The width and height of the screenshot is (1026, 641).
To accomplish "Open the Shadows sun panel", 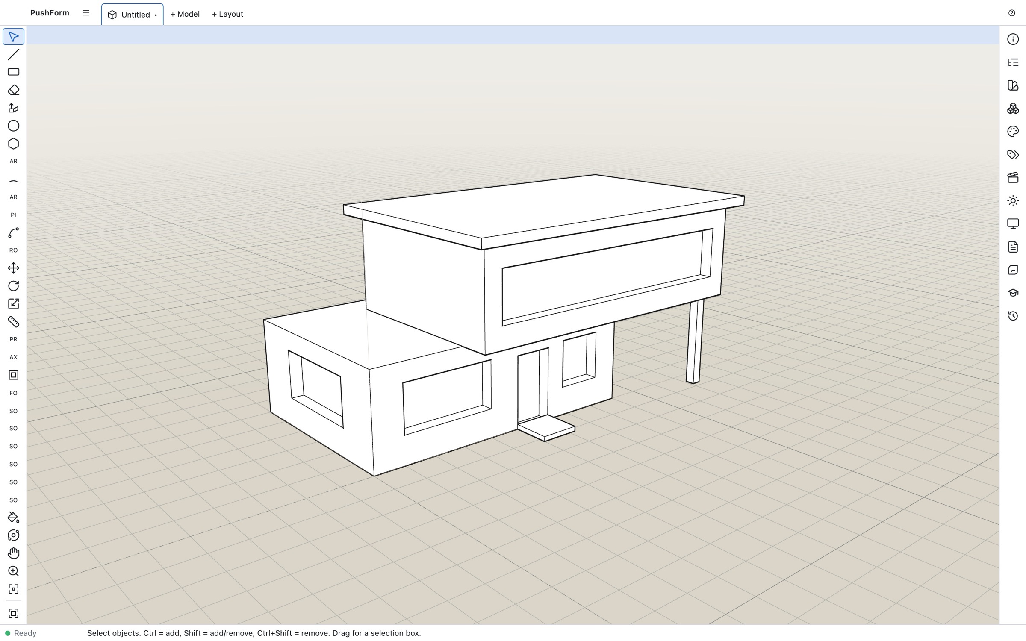I will coord(1013,201).
